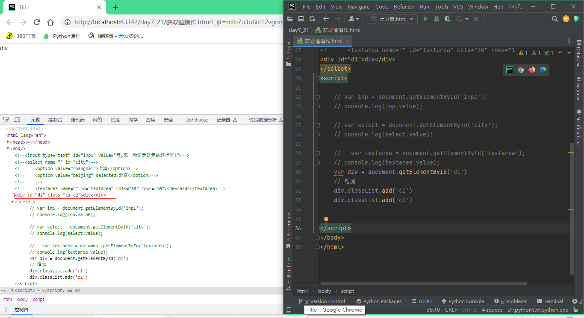
Task: Go to Chrome home page button
Action: click(50, 22)
